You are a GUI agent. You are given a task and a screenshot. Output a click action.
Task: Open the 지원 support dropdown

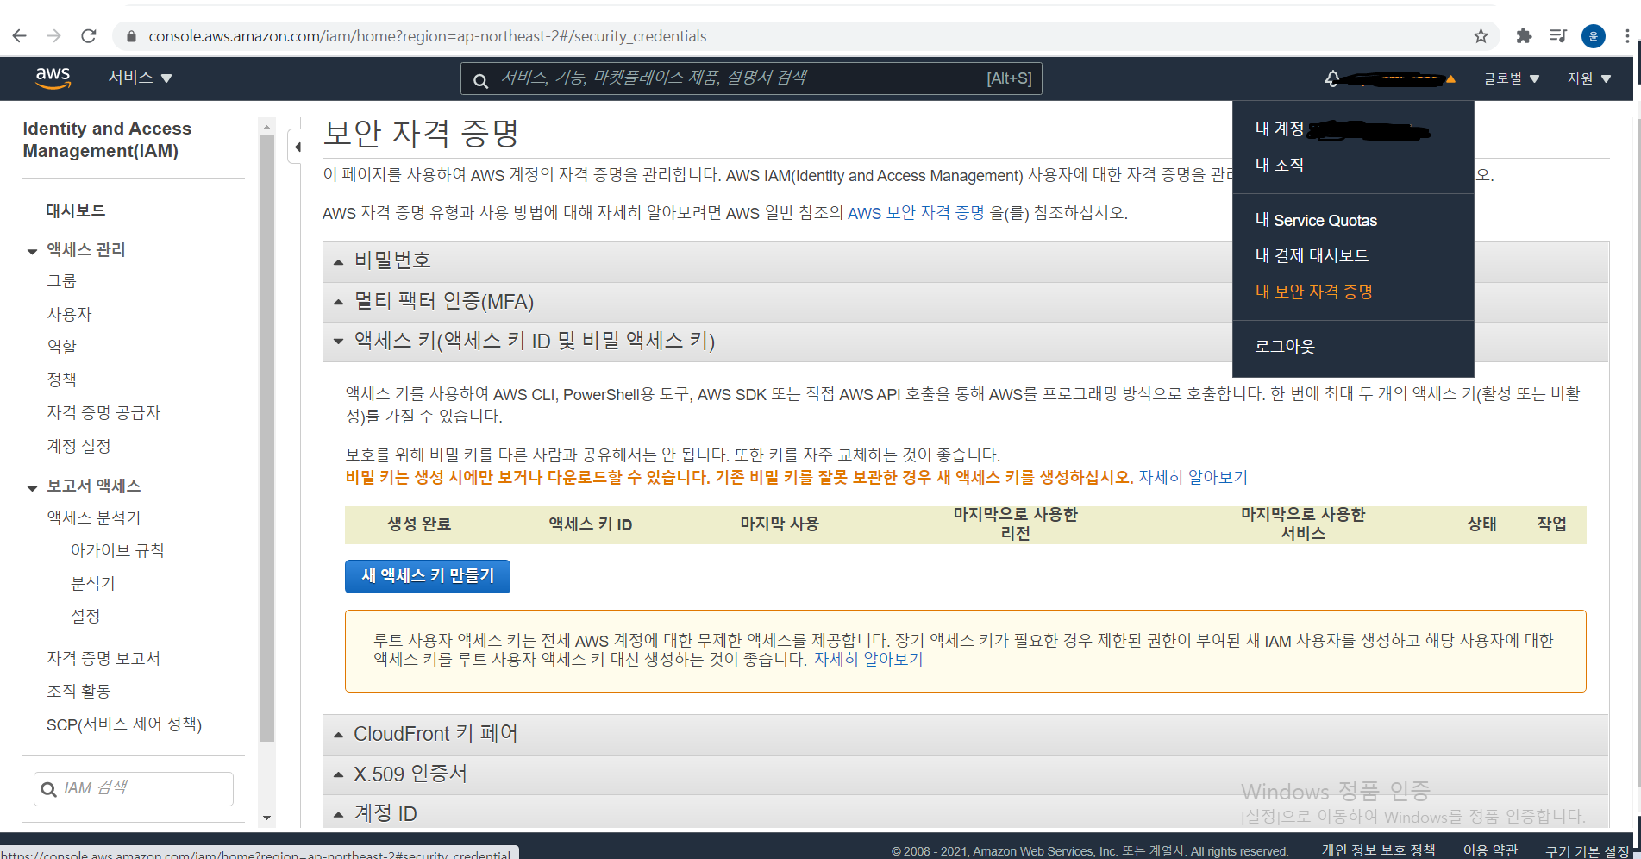(1588, 78)
